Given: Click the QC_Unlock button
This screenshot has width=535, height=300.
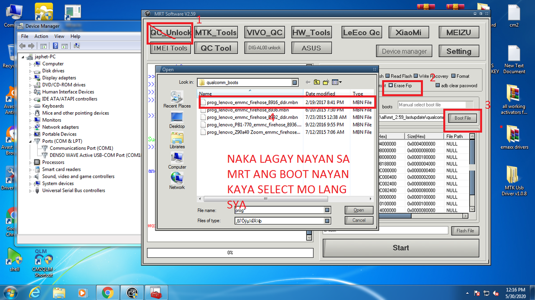Looking at the screenshot, I should click(x=171, y=33).
